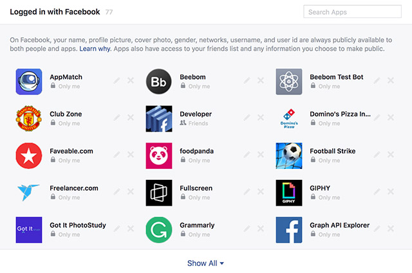The image size is (412, 273).
Task: Click the Beebom Bb logo icon
Action: (x=159, y=82)
